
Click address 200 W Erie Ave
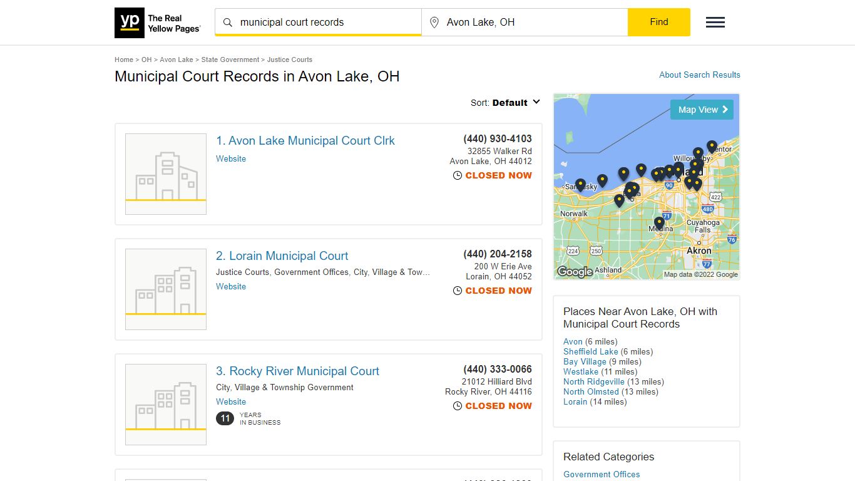503,266
